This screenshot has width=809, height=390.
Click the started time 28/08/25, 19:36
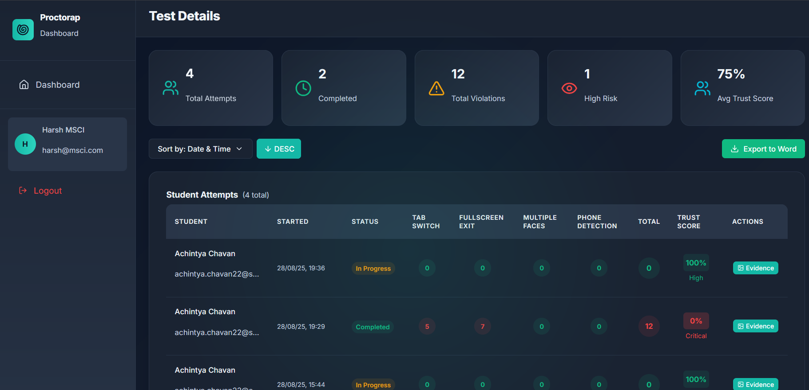pyautogui.click(x=301, y=268)
